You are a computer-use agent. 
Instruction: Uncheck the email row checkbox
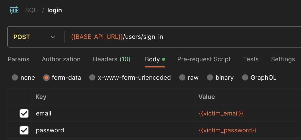pyautogui.click(x=24, y=113)
